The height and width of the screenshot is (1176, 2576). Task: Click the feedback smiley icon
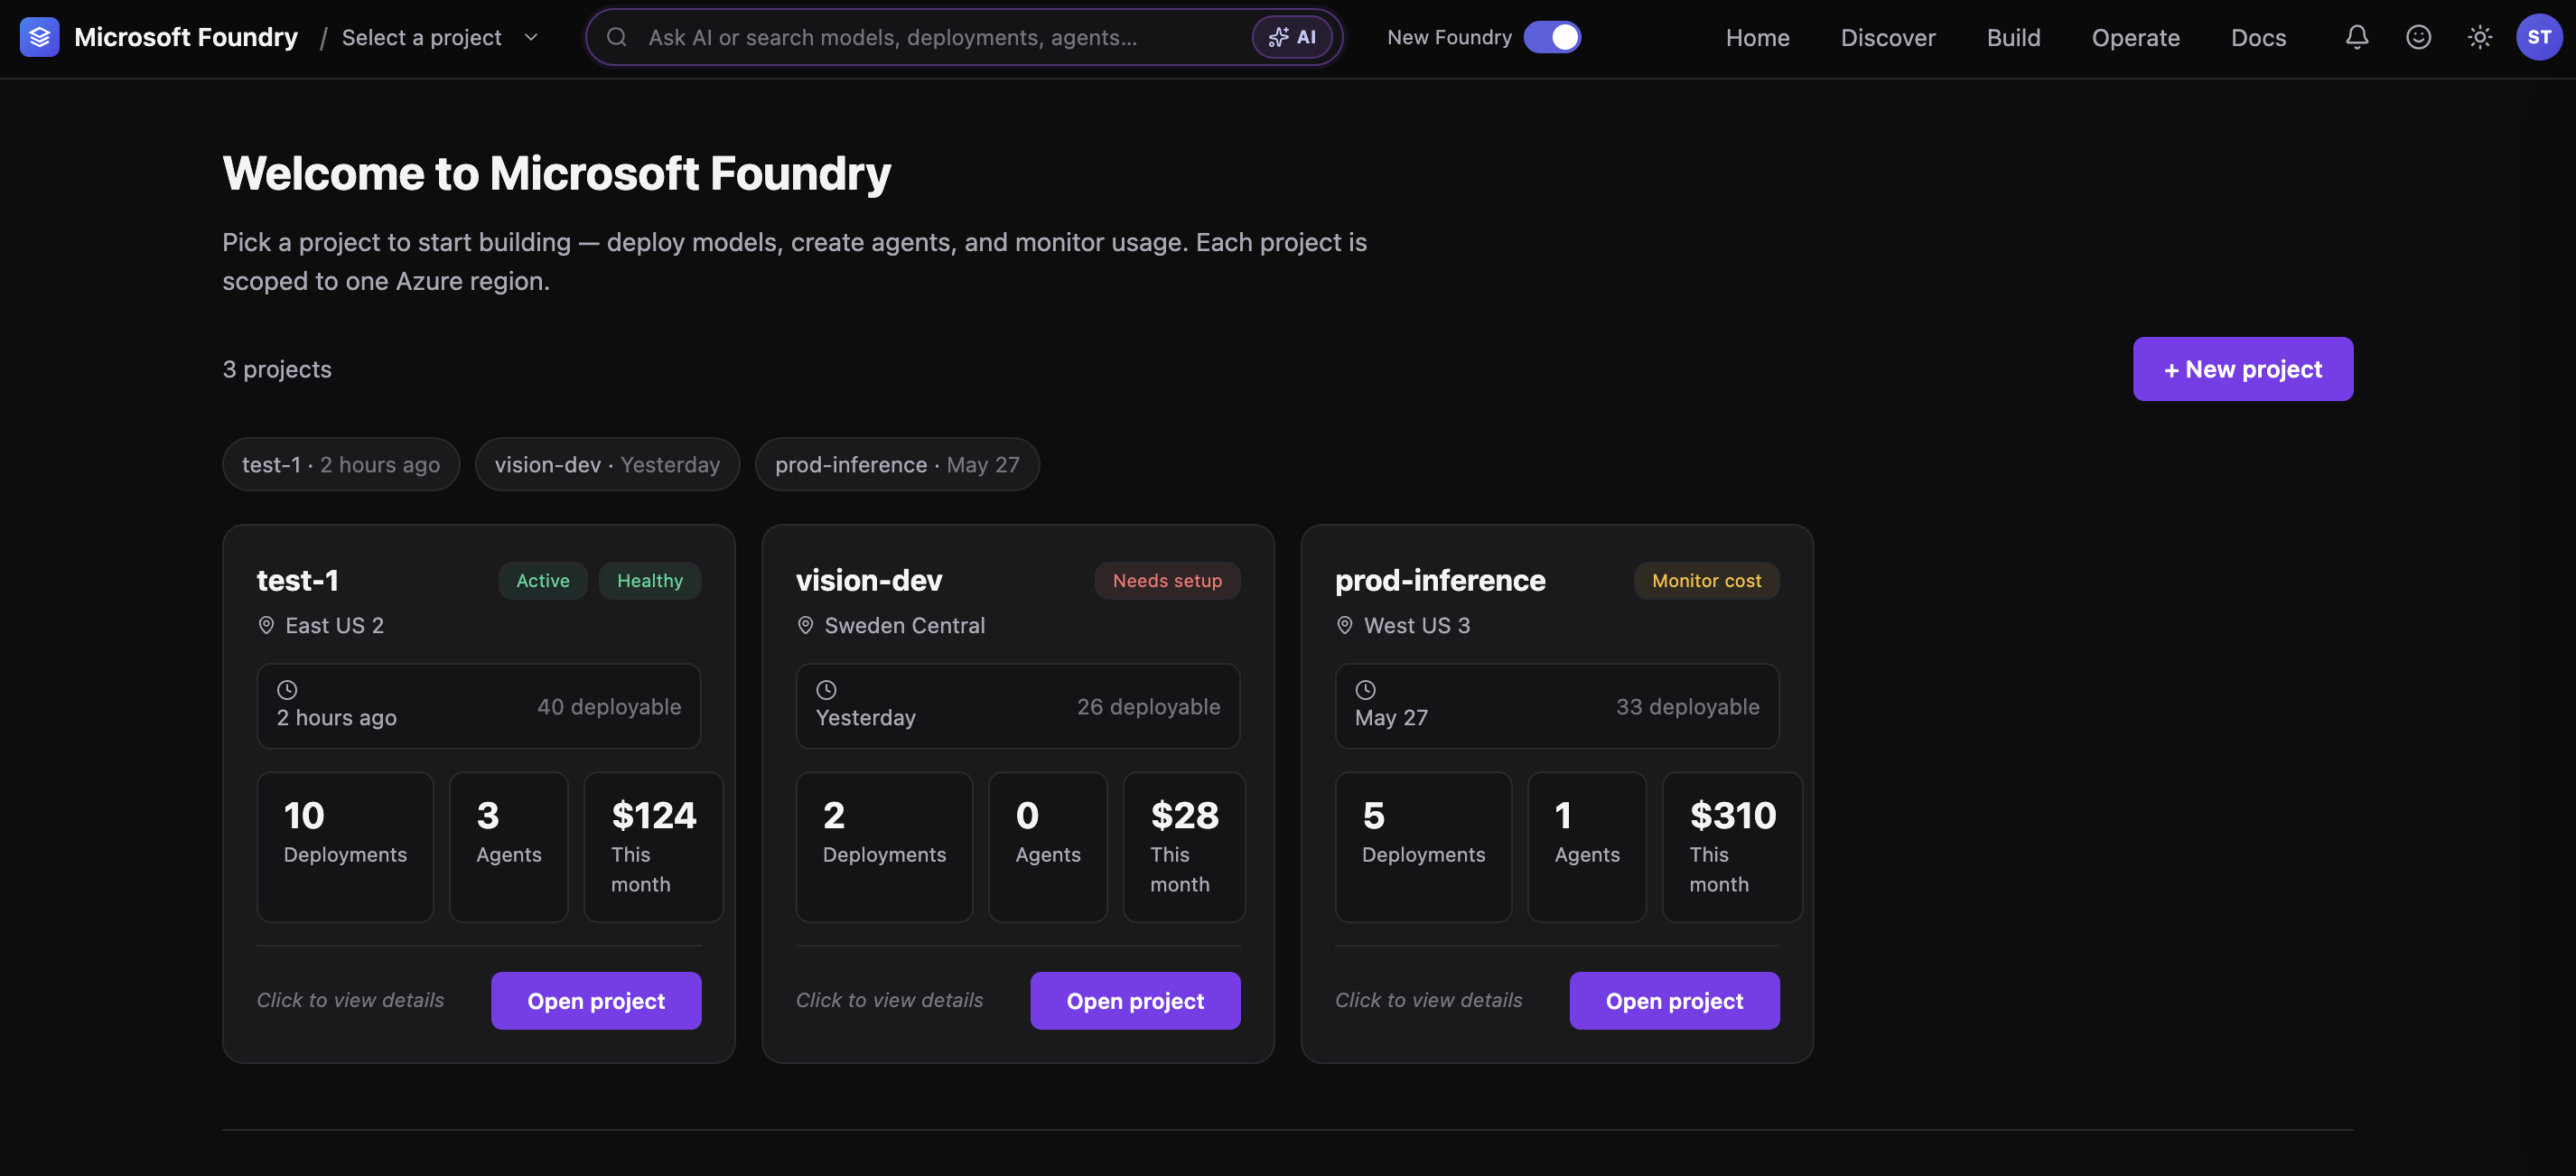[2418, 37]
